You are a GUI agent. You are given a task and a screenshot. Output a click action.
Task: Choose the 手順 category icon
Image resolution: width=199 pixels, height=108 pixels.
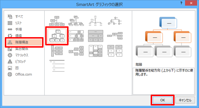point(10,29)
